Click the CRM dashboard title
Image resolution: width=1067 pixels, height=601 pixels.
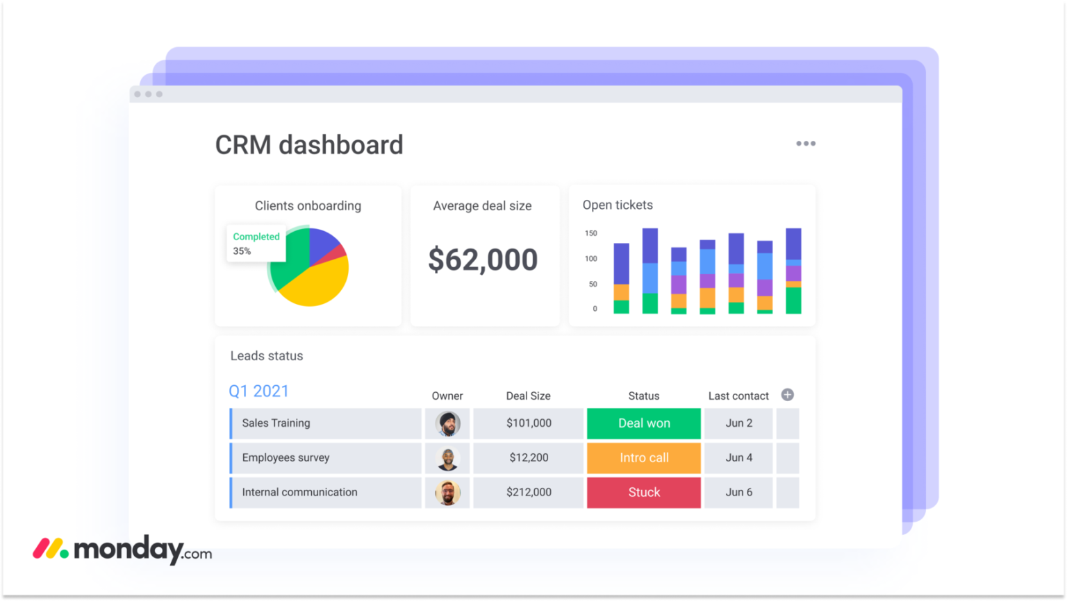point(309,144)
